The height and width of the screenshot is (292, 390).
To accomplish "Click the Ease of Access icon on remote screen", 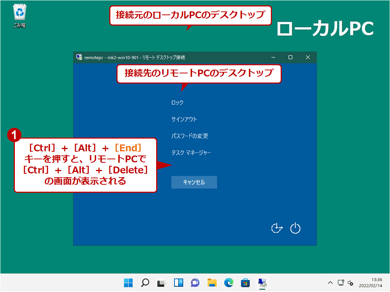I will click(x=276, y=228).
